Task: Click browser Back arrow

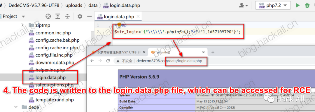Action: pyautogui.click(x=92, y=61)
